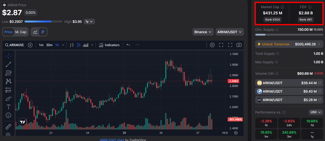This screenshot has height=141, width=325.
Task: Open the Indicators menu
Action: point(109,45)
